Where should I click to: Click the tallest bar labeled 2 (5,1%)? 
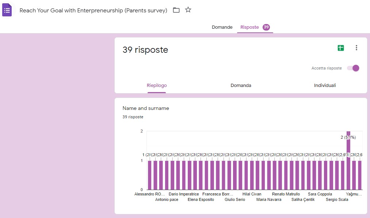click(x=348, y=160)
